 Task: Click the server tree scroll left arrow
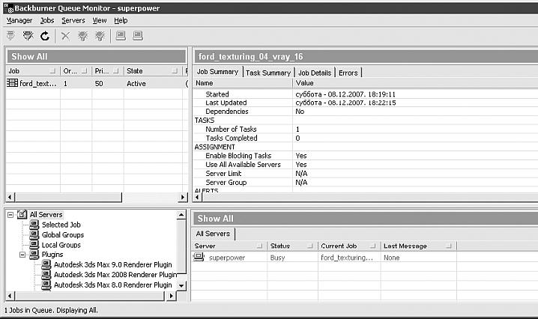click(x=10, y=296)
